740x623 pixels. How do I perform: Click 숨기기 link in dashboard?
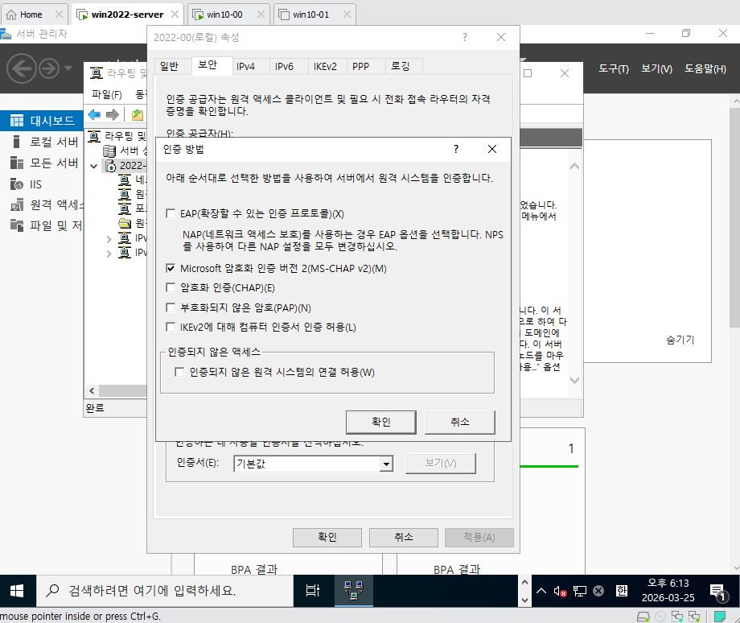pyautogui.click(x=680, y=340)
